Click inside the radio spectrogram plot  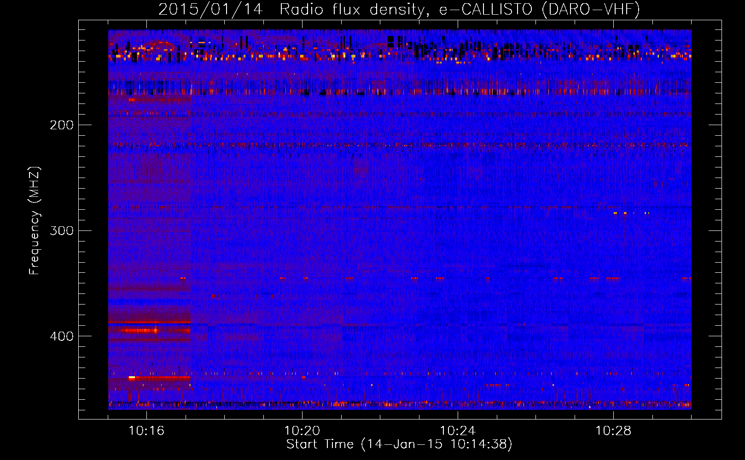[x=400, y=219]
